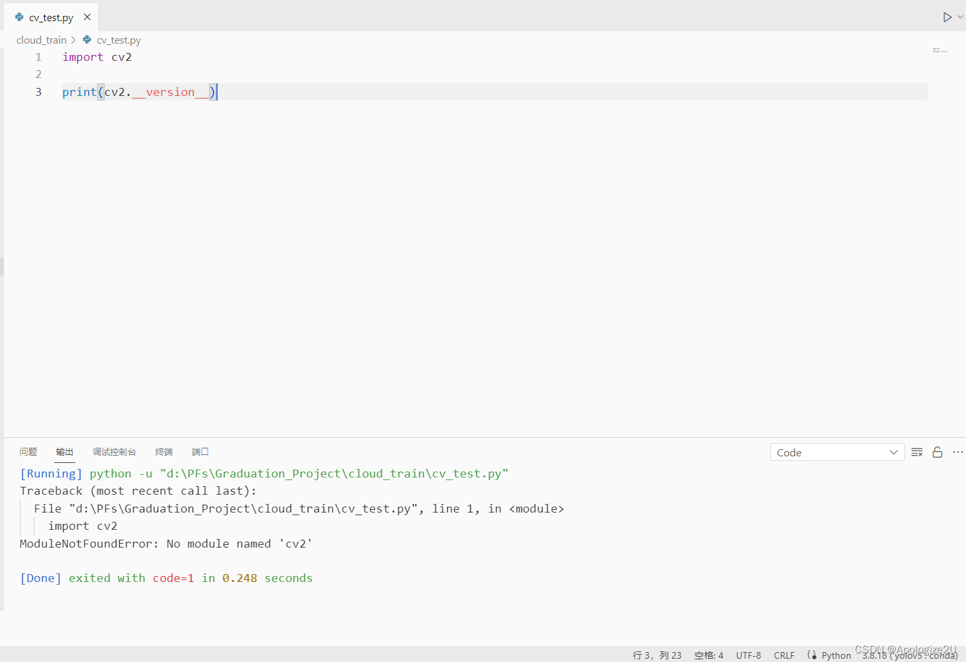Click the [Done] exited with code=1 line
Image resolution: width=966 pixels, height=662 pixels.
(x=166, y=578)
